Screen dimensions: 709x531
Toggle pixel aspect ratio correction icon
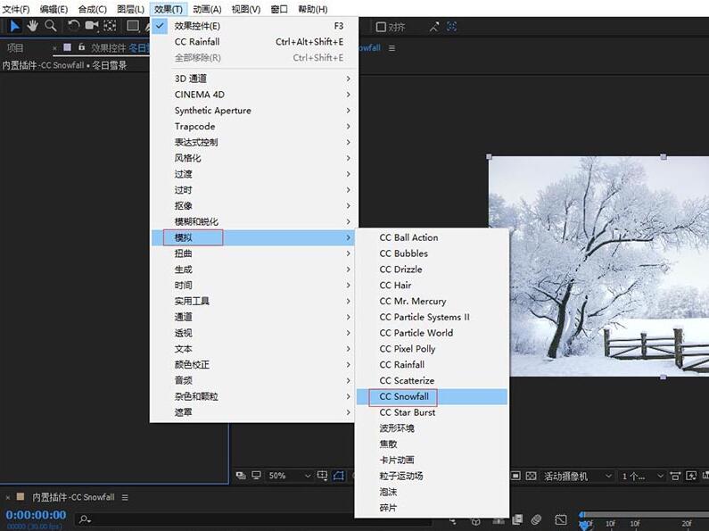(675, 476)
